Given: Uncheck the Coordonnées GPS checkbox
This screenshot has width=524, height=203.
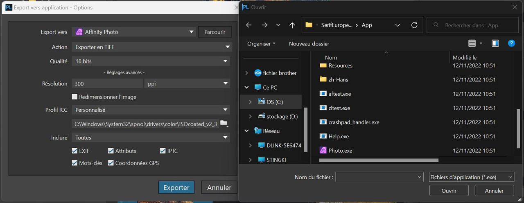Looking at the screenshot, I should [111, 163].
